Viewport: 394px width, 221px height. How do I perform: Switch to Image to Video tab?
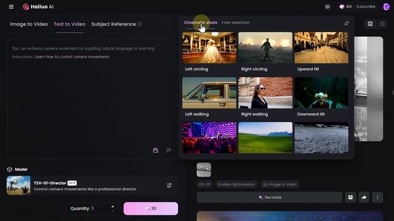coord(29,24)
